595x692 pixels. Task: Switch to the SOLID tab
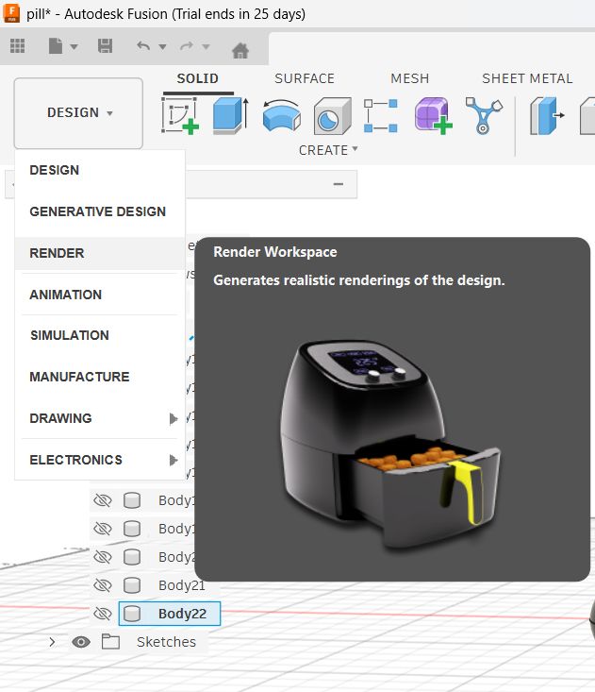coord(197,78)
